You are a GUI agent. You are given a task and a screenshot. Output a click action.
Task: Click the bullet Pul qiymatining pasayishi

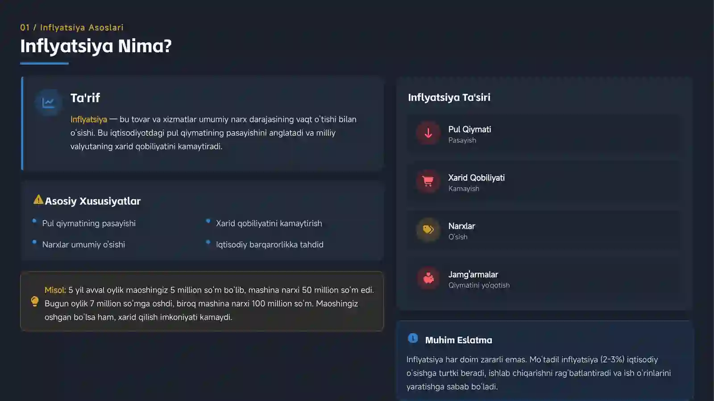89,223
